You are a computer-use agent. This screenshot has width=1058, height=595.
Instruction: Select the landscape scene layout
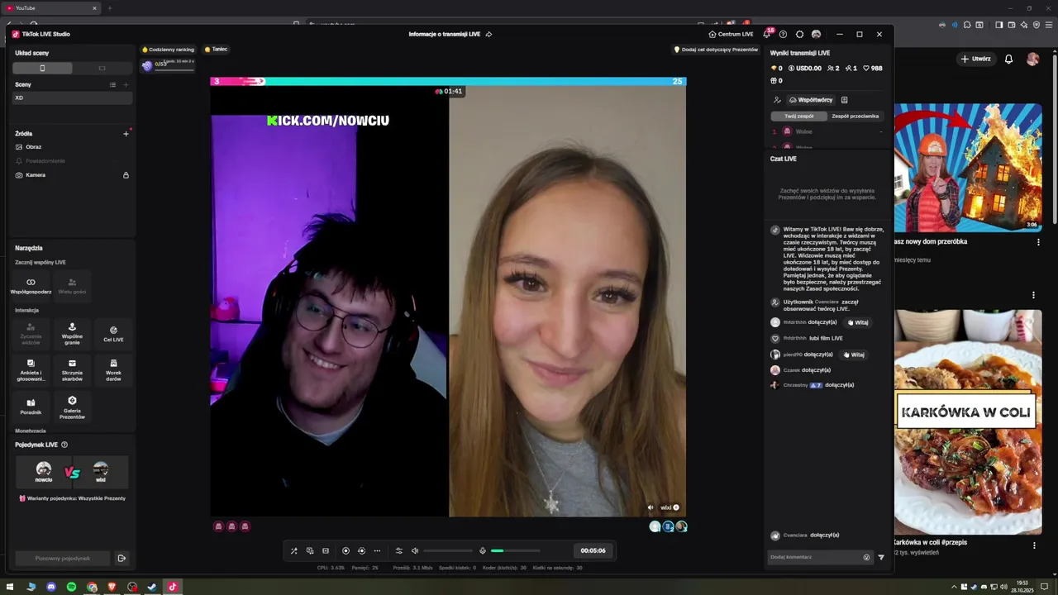click(x=102, y=69)
